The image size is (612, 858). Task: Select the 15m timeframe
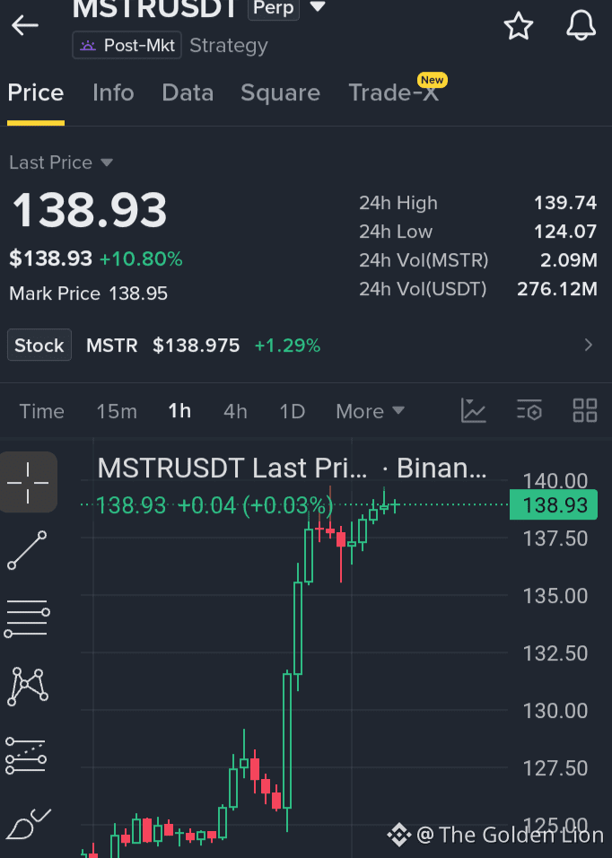[117, 411]
